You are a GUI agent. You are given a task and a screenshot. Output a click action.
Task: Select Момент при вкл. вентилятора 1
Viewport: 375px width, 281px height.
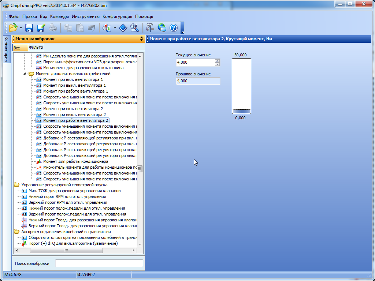pos(73,79)
